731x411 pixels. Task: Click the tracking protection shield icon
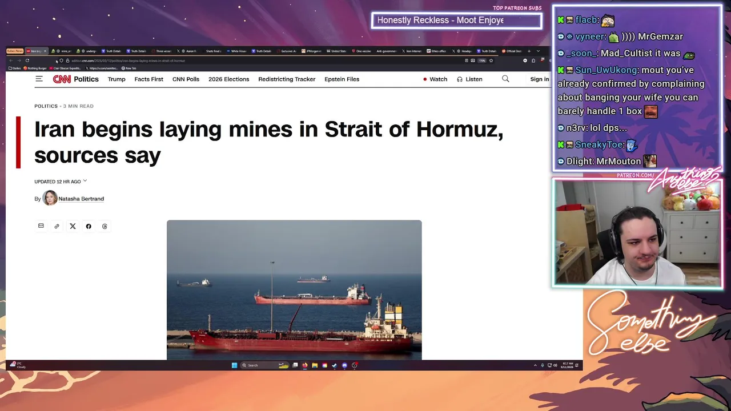[61, 61]
